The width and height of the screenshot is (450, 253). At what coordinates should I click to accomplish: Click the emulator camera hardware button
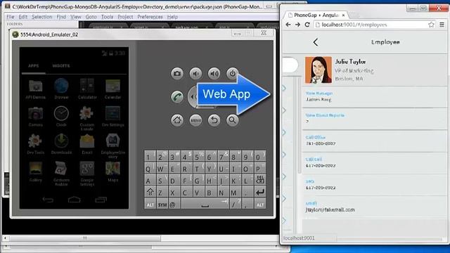tap(177, 73)
